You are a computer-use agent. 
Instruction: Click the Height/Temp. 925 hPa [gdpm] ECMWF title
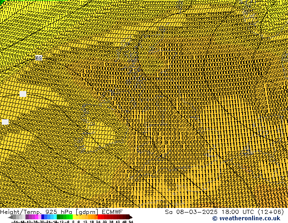pyautogui.click(x=61, y=212)
